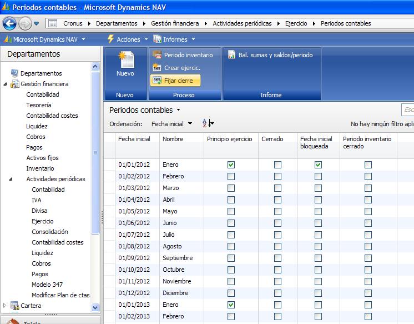Screen dimensions: 414x324
Task: Open the navigation history dropdown arrow
Action: click(37, 23)
